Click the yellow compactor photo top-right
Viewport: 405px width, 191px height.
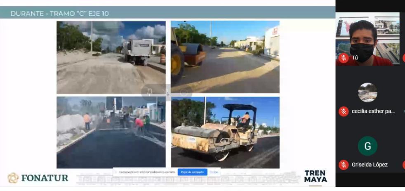pyautogui.click(x=225, y=57)
